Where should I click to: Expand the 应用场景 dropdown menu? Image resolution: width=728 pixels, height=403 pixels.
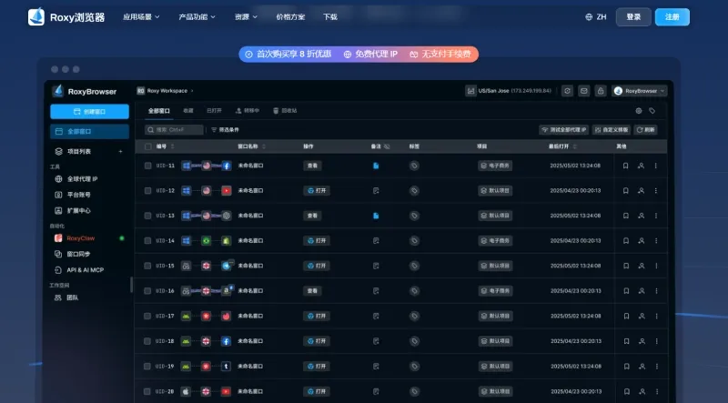pos(141,16)
